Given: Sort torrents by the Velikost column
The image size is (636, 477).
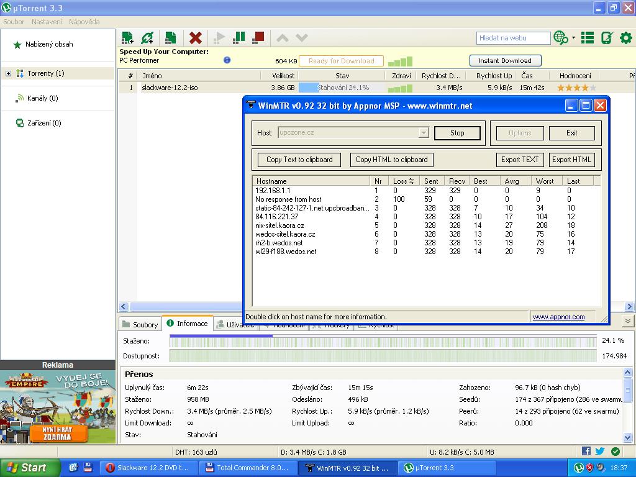Looking at the screenshot, I should (x=279, y=76).
